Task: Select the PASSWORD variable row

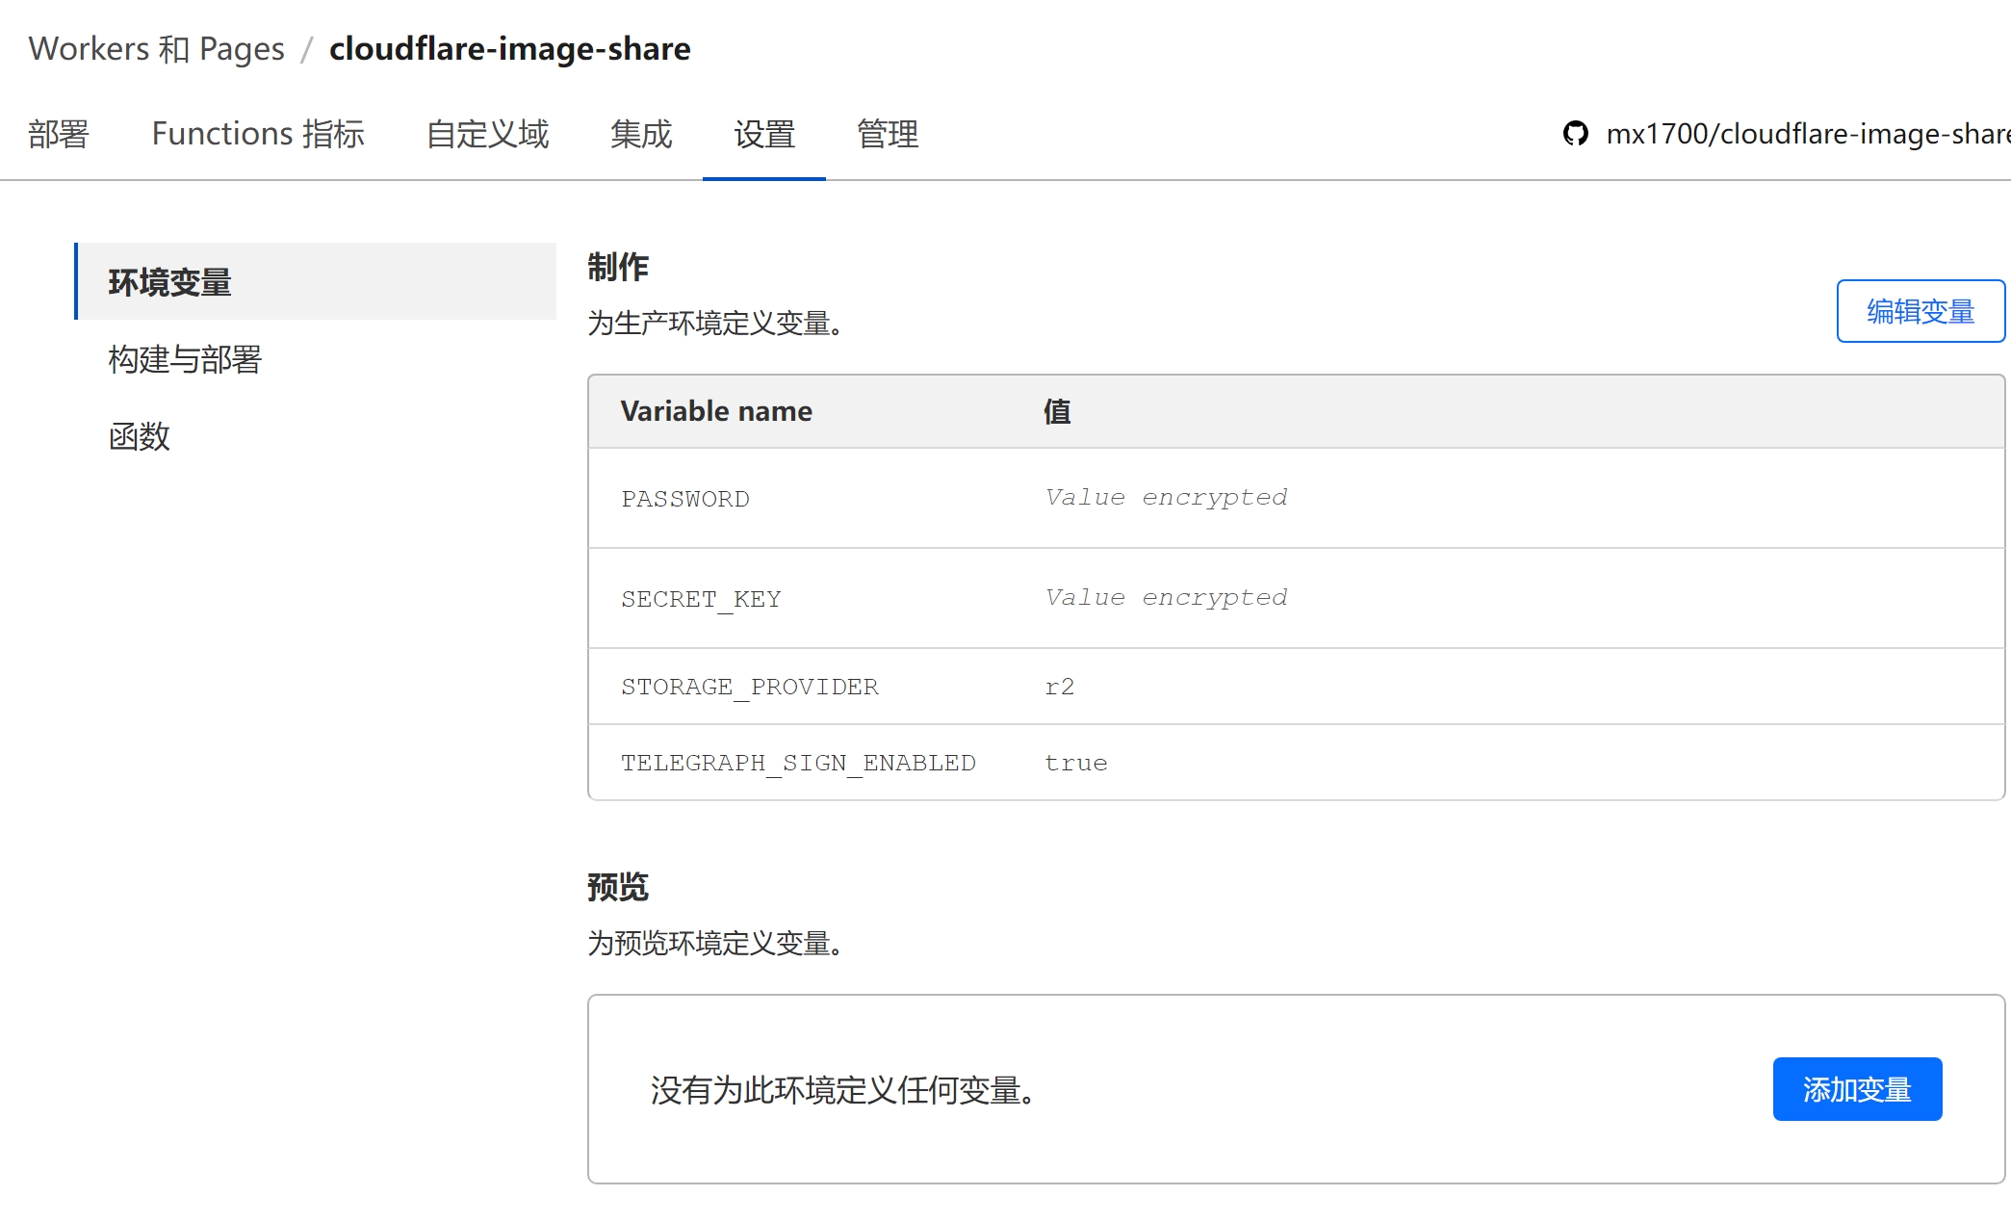Action: pyautogui.click(x=686, y=499)
